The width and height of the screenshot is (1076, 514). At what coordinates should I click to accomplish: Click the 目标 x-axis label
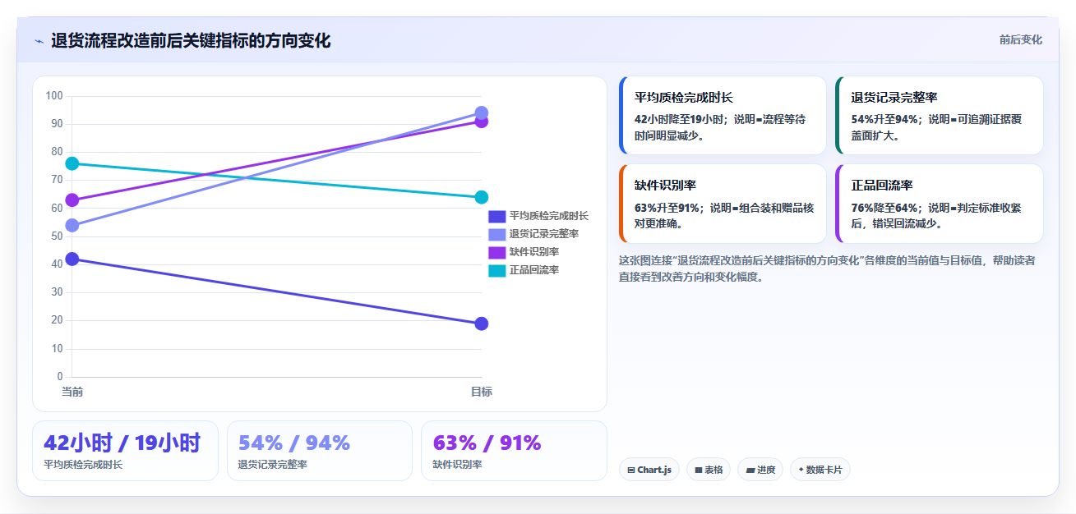(482, 392)
